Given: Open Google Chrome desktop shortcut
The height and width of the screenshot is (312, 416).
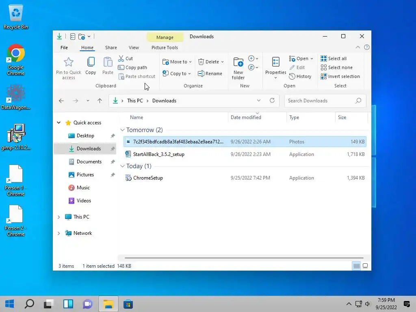Looking at the screenshot, I should (x=16, y=60).
